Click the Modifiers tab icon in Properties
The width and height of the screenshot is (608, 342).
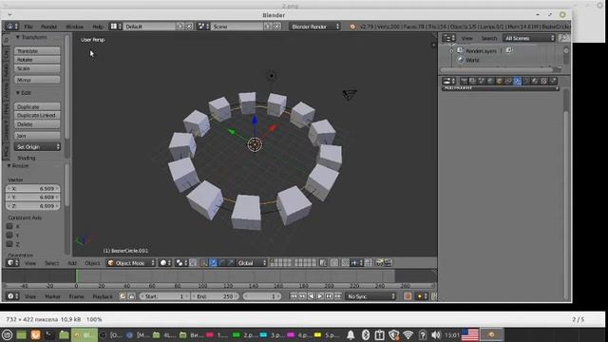(517, 81)
